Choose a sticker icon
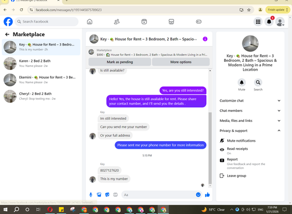 [x=107, y=195]
